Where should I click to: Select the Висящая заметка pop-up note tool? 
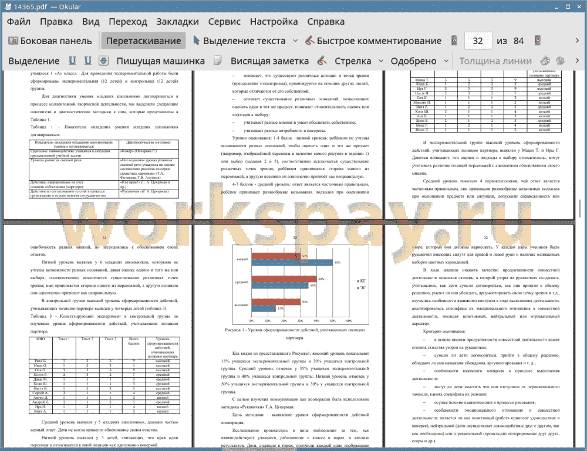269,61
